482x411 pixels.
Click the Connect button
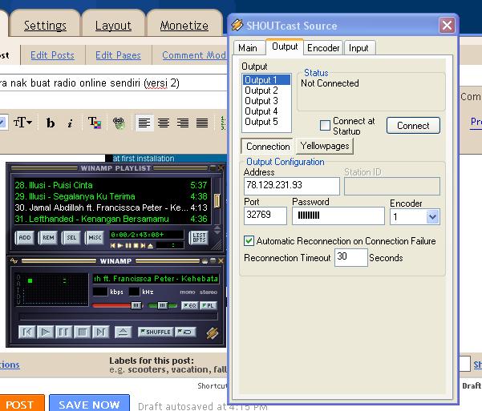point(413,126)
